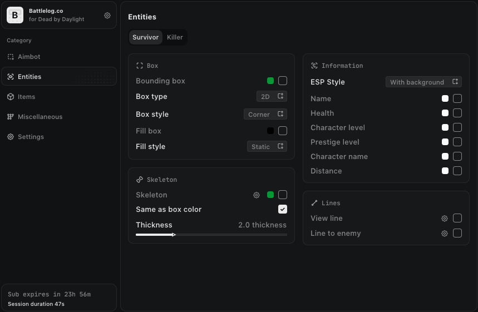Screen dimensions: 478x312
Task: Open ESP Style With background dropdown
Action: (423, 82)
